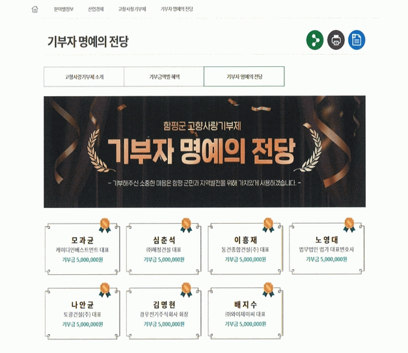Open the 심춘석 donor card
The width and height of the screenshot is (408, 353).
point(164,249)
